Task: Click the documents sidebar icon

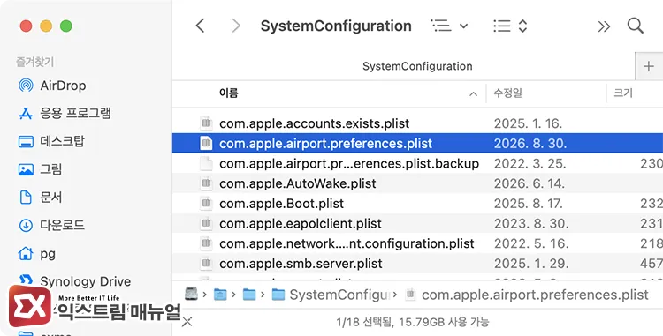Action: (x=26, y=198)
